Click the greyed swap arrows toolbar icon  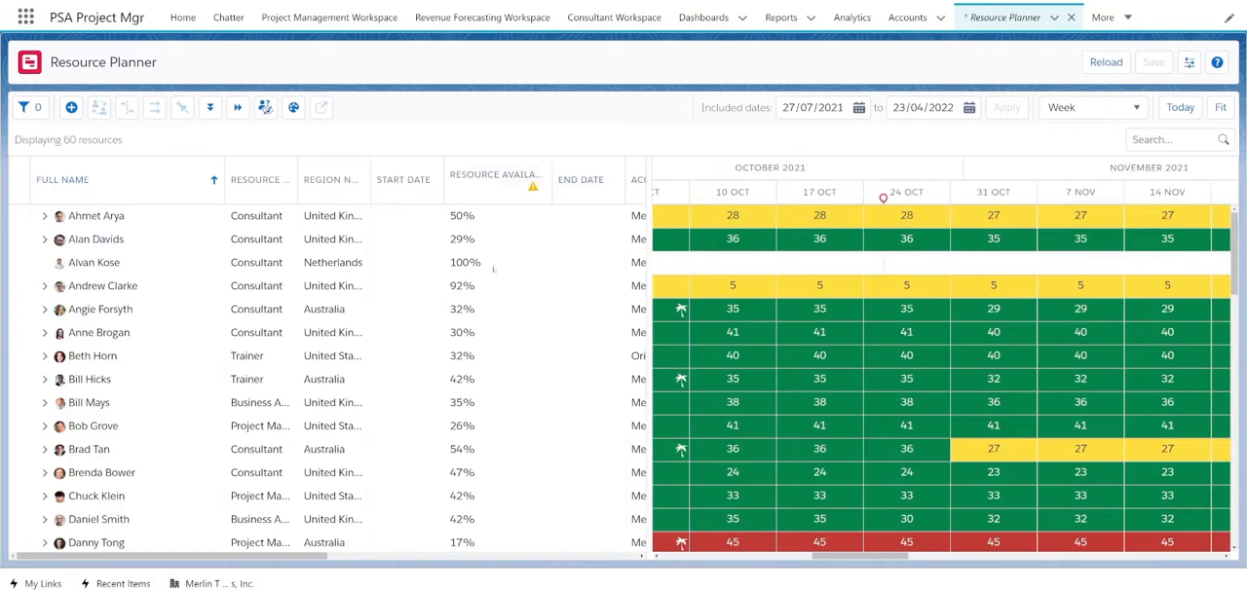point(154,107)
